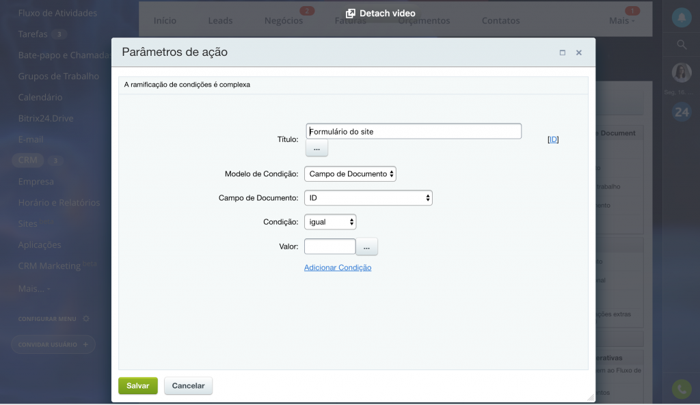This screenshot has width=700, height=405.
Task: Select CRM in sidebar
Action: (x=27, y=160)
